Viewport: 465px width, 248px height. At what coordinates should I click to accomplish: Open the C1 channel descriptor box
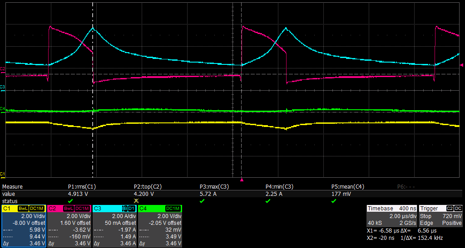(24, 226)
